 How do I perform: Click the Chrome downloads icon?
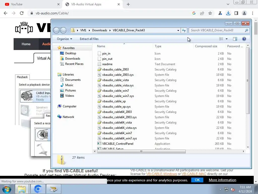(x=228, y=13)
